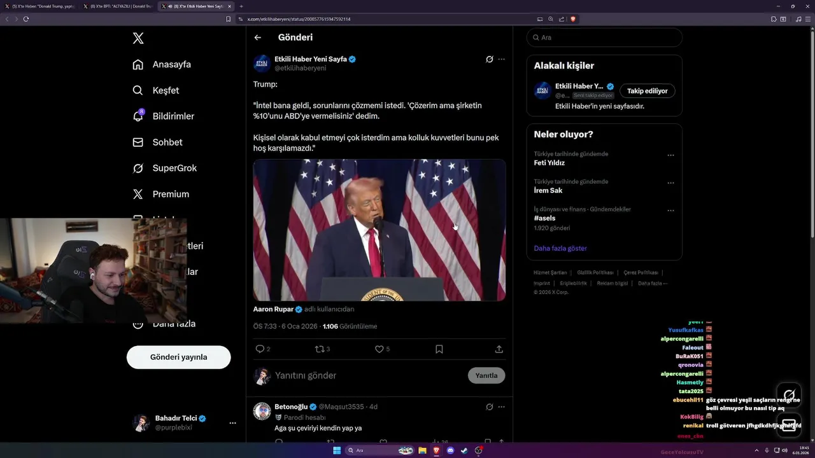
Task: Open İrem Sak trending topic
Action: [548, 190]
